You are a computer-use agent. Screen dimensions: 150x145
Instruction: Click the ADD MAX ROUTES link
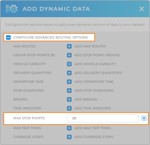pos(90,46)
